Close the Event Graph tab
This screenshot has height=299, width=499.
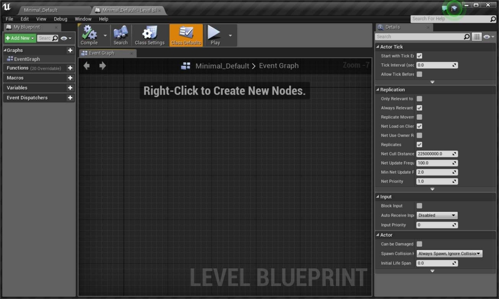(x=131, y=53)
